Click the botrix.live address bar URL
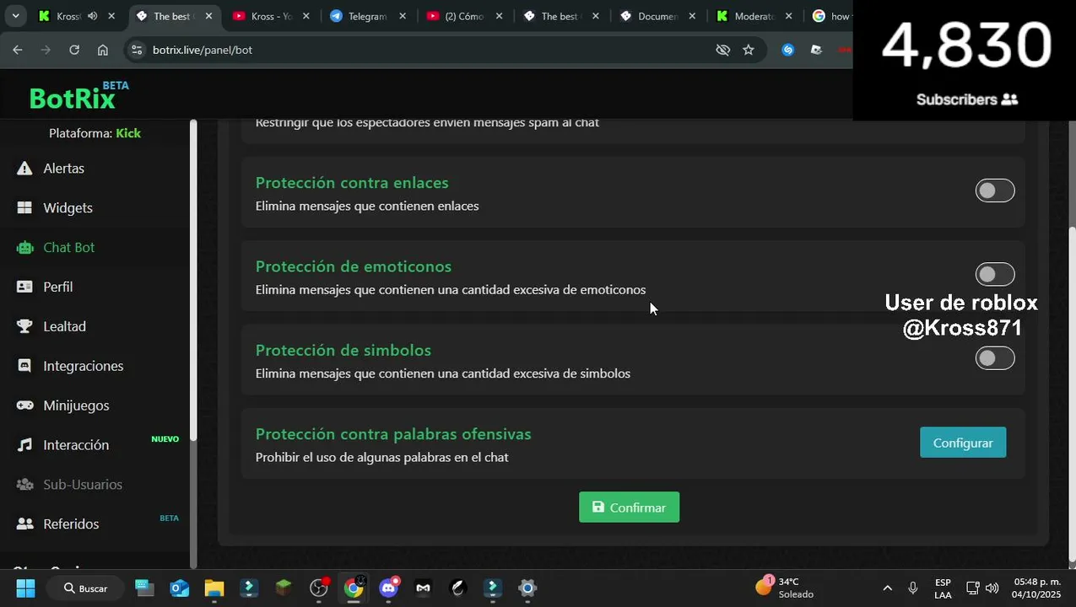 [203, 50]
